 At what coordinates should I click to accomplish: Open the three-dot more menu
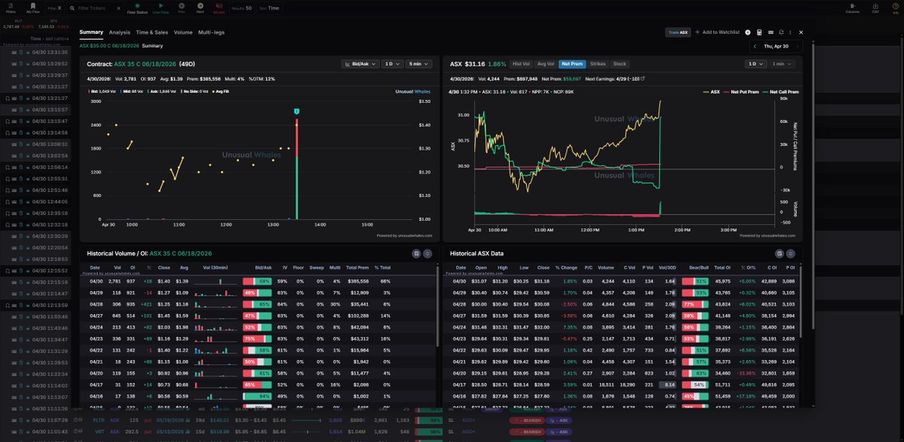click(x=790, y=33)
